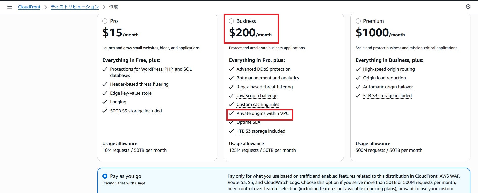478x193 pixels.
Task: Open Edge key-value store details
Action: [131, 93]
